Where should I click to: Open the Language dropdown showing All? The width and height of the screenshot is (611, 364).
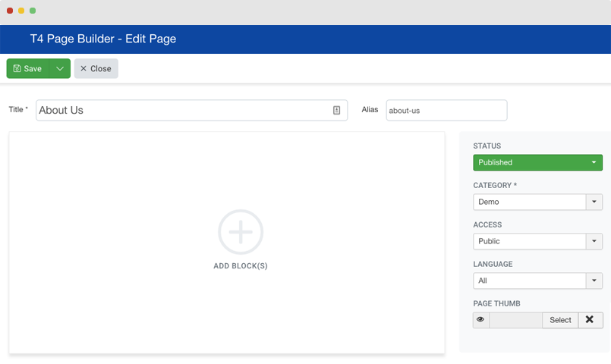537,281
